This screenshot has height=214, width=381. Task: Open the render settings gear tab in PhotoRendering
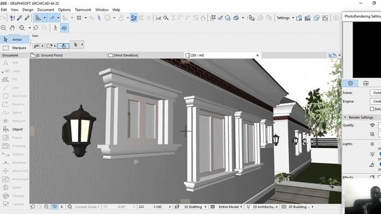[350, 83]
